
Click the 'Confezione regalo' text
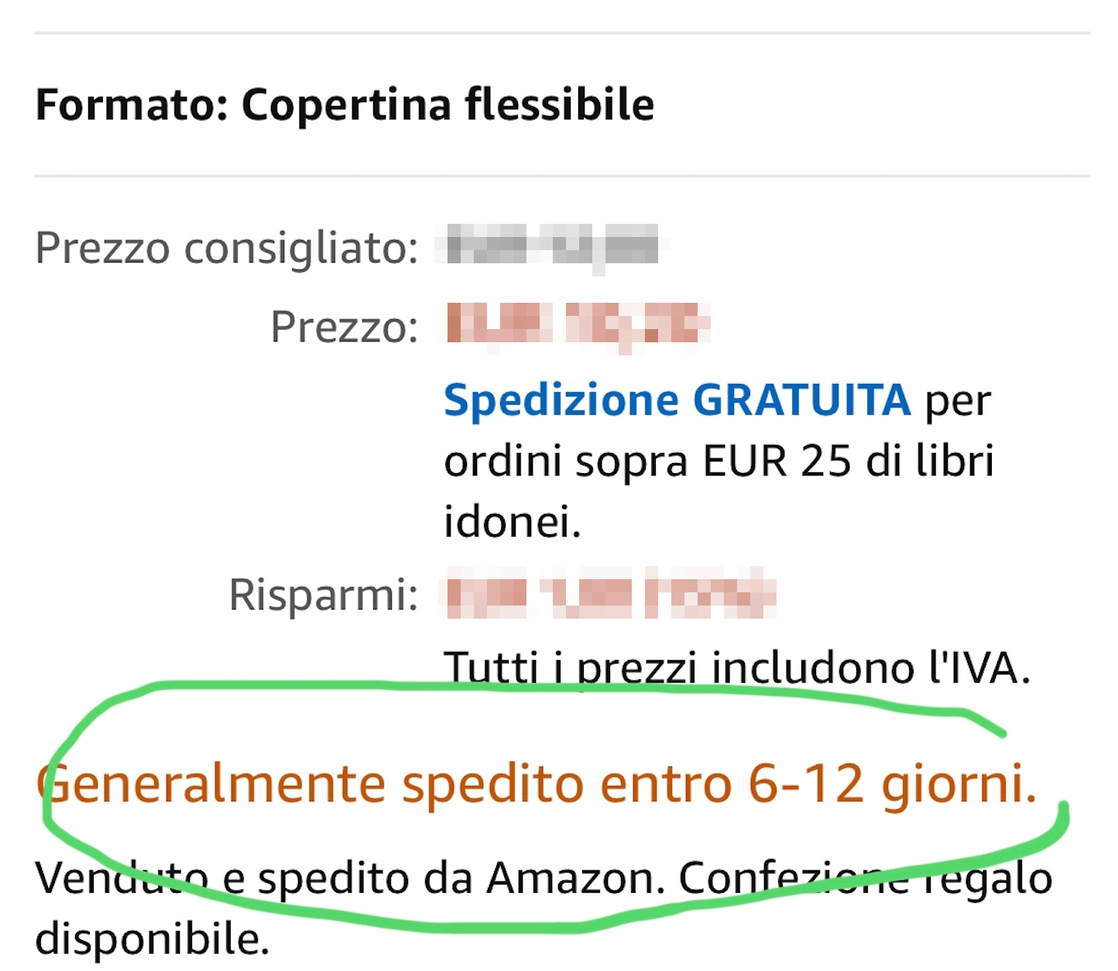864,879
